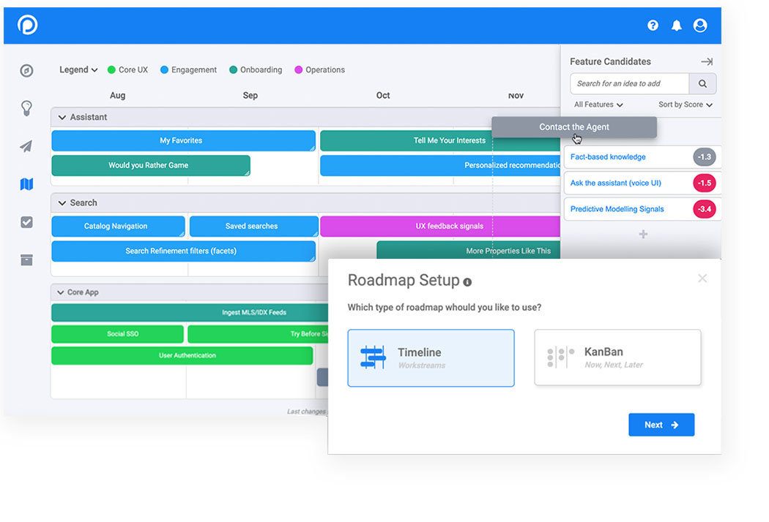Select the KanBan Now Next Later option

(x=617, y=358)
